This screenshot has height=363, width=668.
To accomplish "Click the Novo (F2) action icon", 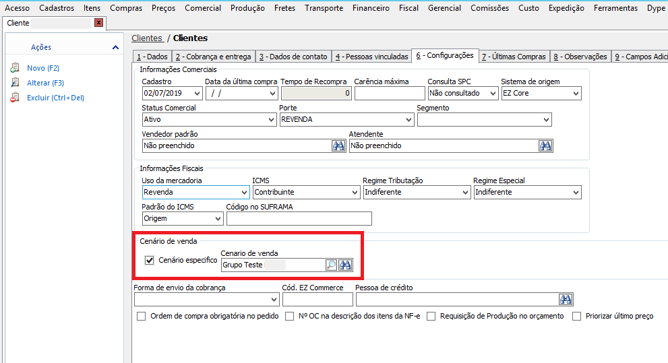I will point(16,67).
